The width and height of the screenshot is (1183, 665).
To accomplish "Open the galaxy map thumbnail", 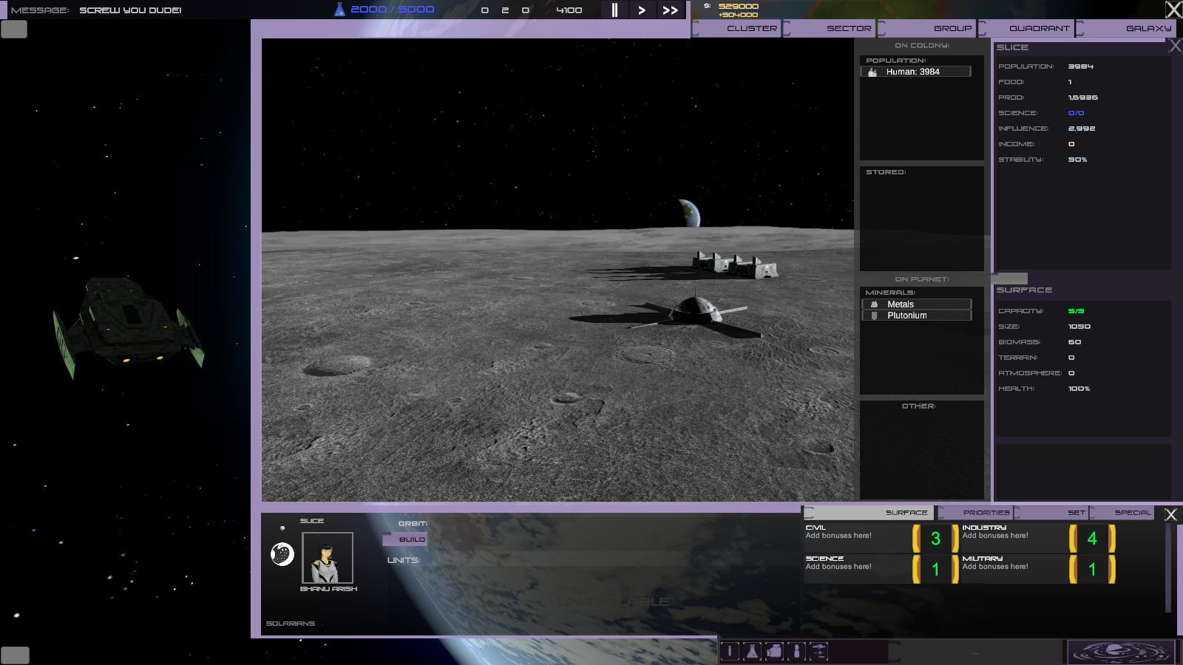I will point(1122,652).
